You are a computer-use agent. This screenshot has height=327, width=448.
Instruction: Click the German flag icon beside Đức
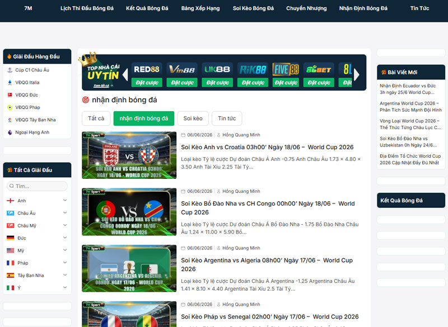(x=10, y=238)
